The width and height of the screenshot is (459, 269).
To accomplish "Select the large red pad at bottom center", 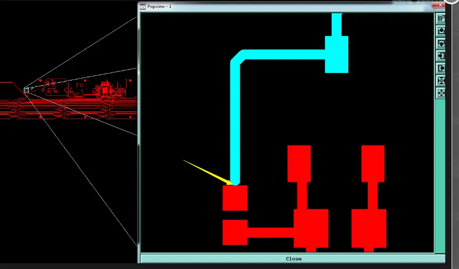I will (x=311, y=228).
